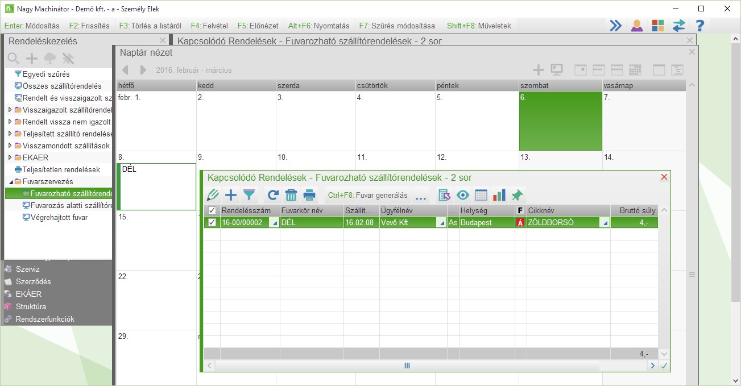Click Enter: Módosítás in the top command bar
741x386 pixels.
pos(32,26)
